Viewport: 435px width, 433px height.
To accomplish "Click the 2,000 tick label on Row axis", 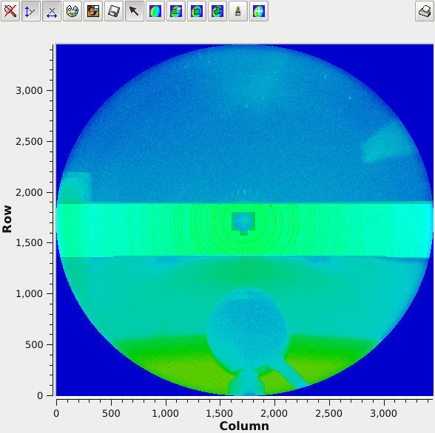I will [x=29, y=192].
